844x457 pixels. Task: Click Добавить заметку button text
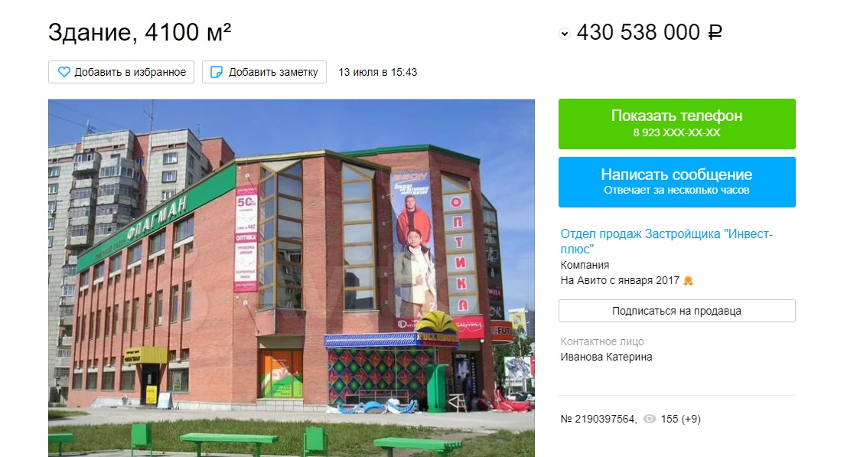(273, 72)
